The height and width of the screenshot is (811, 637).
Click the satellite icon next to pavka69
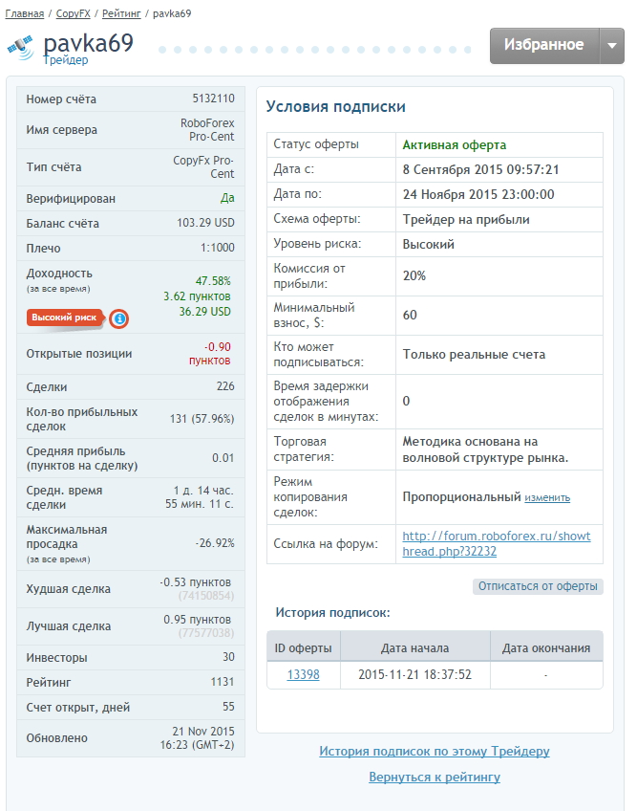[20, 47]
